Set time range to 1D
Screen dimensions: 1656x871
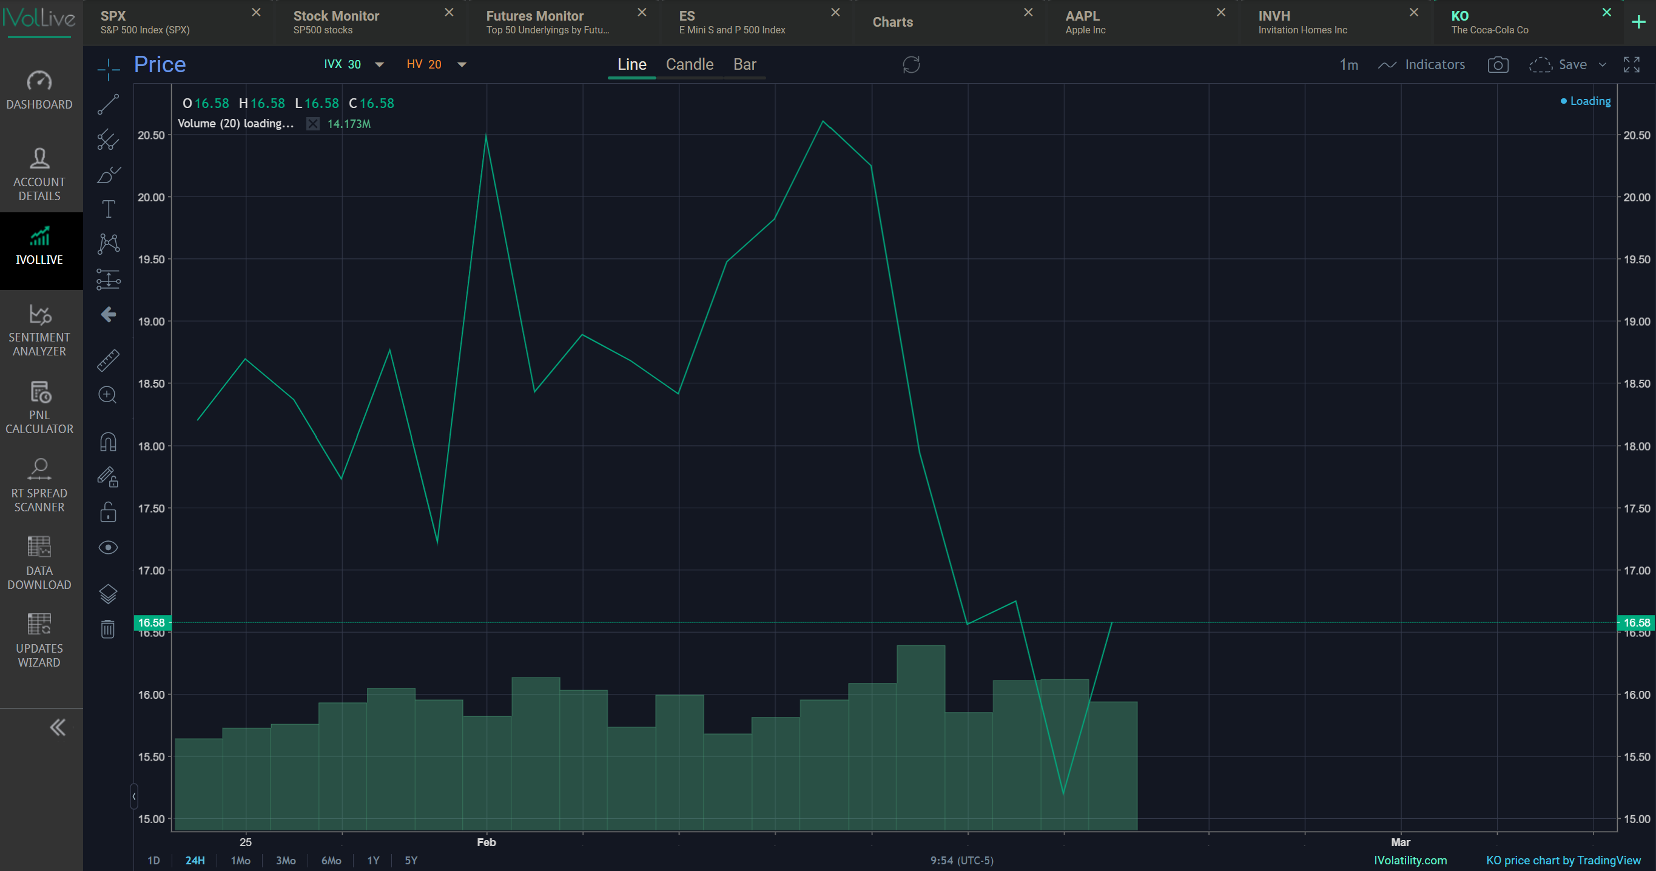(153, 860)
